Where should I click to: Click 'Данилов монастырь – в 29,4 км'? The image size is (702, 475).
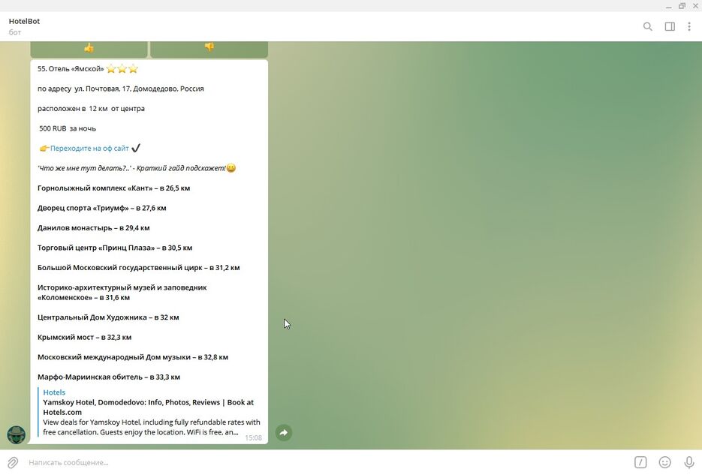click(x=94, y=228)
